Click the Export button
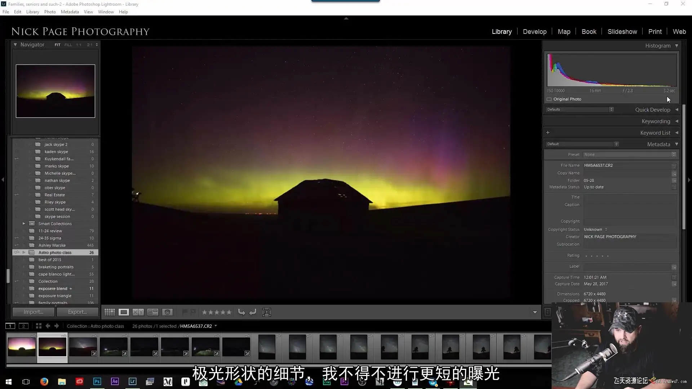The image size is (692, 389). click(77, 312)
